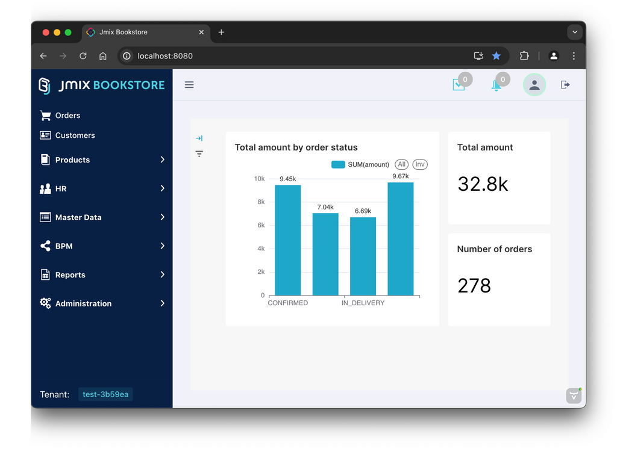Open the tenant link test-3b59ea

coord(105,394)
